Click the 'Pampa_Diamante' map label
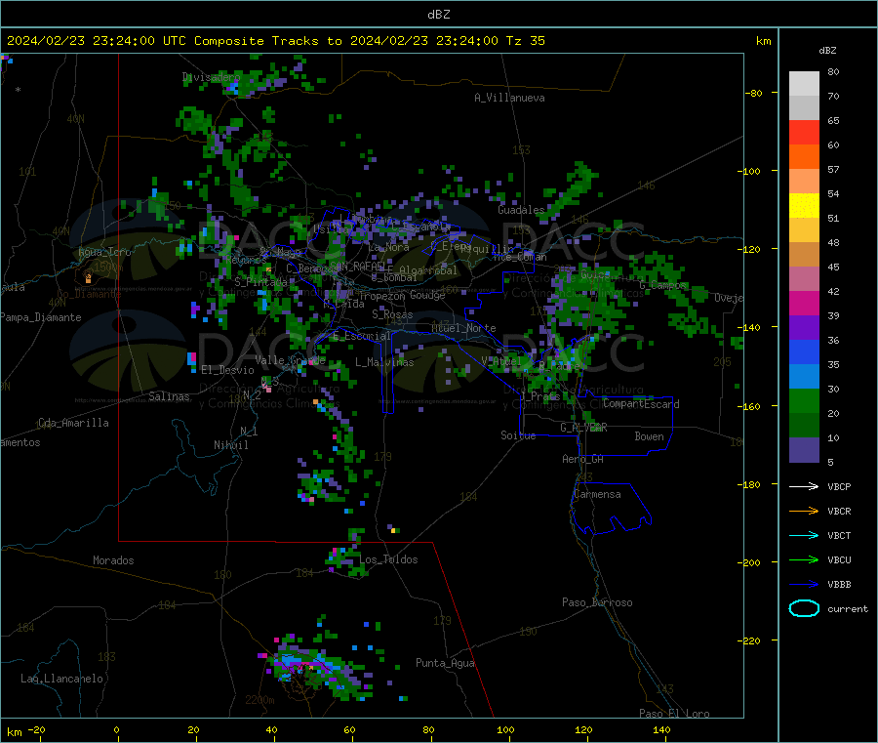This screenshot has height=743, width=878. [41, 317]
